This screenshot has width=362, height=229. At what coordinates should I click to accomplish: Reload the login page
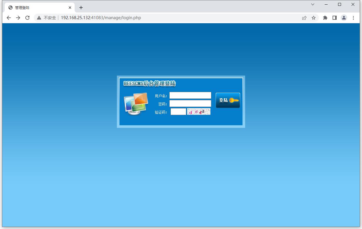(27, 18)
